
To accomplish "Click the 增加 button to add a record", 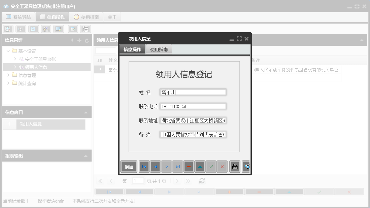I will click(x=128, y=166).
